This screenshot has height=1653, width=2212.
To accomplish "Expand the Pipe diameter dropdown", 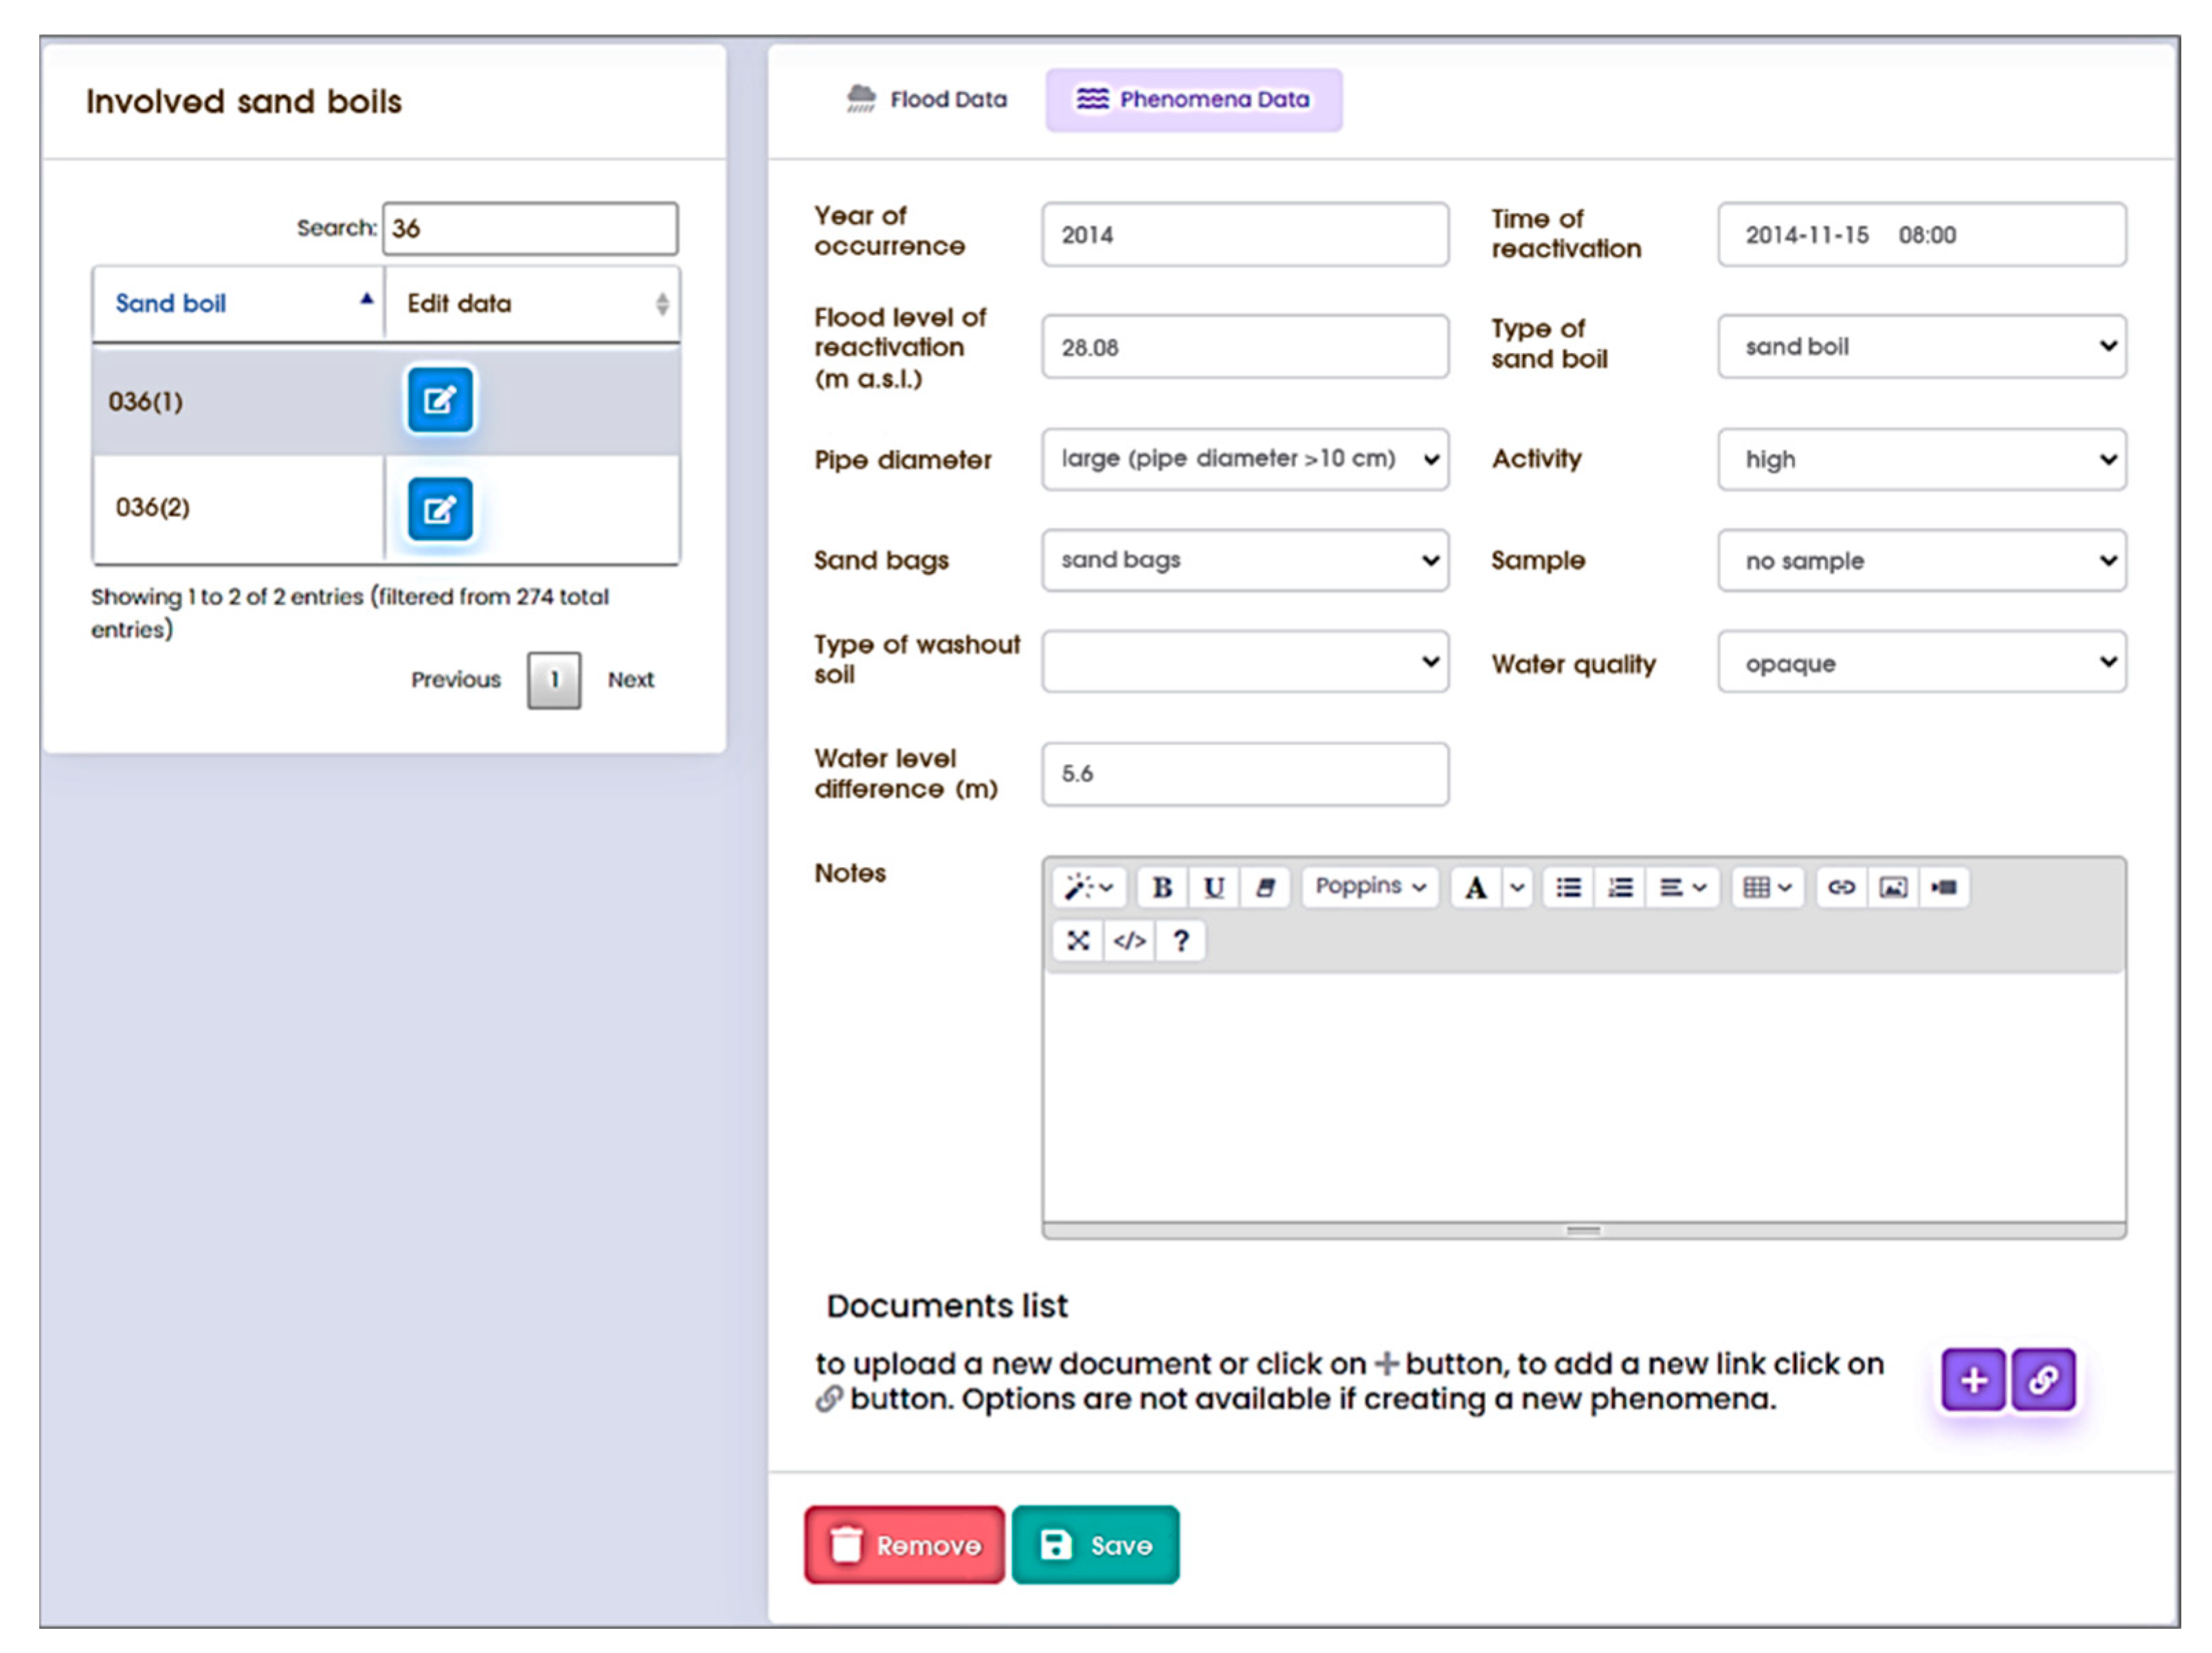I will tap(1244, 459).
